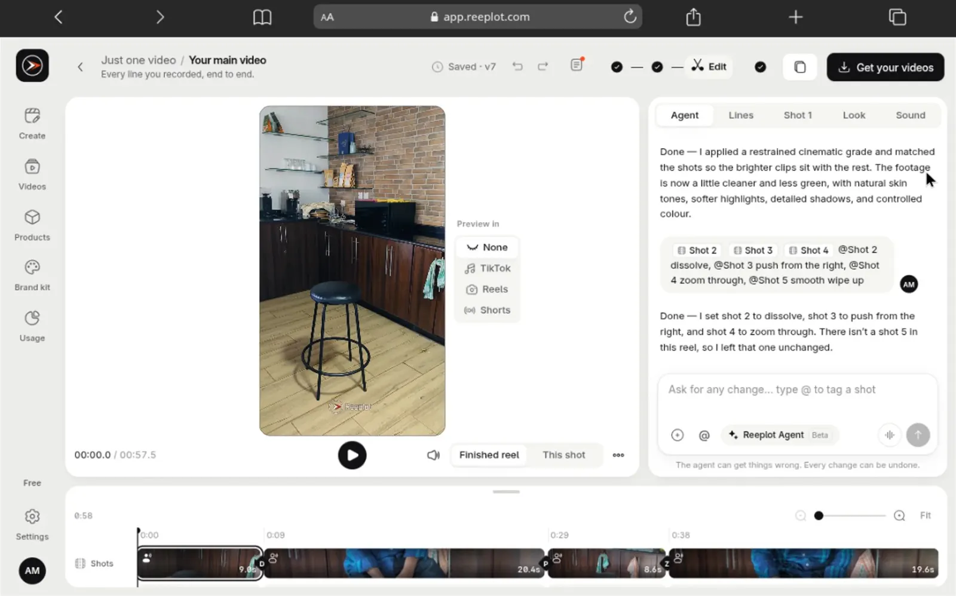
Task: Start voice input with waveform icon
Action: (x=890, y=435)
